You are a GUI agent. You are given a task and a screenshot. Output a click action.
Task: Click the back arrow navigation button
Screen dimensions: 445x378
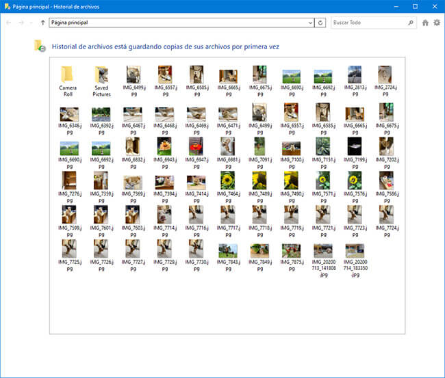(8, 23)
